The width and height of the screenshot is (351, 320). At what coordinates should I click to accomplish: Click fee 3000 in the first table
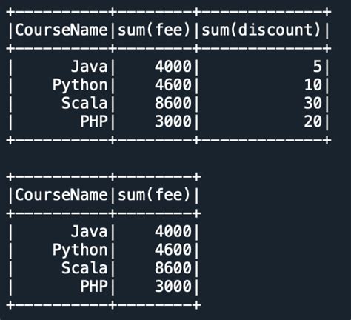173,121
